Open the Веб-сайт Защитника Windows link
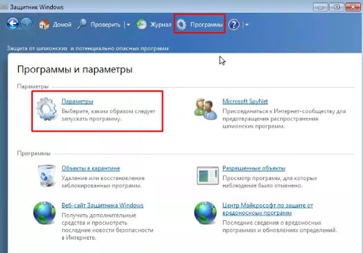The height and width of the screenshot is (253, 363). 103,206
